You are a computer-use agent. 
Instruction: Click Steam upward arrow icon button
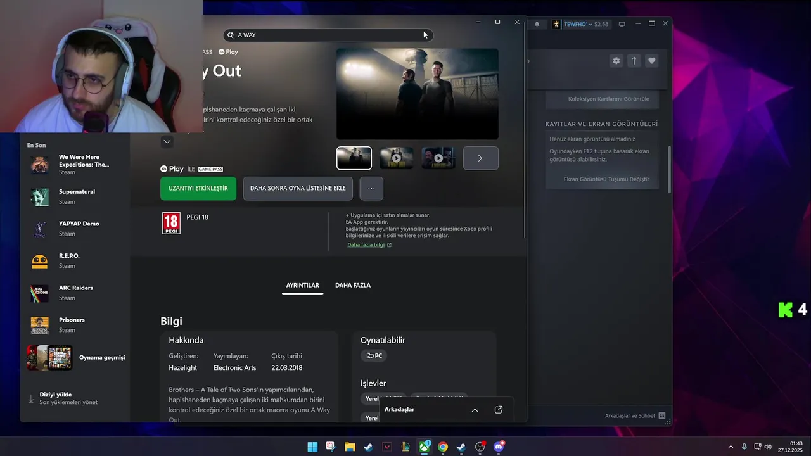pyautogui.click(x=634, y=61)
